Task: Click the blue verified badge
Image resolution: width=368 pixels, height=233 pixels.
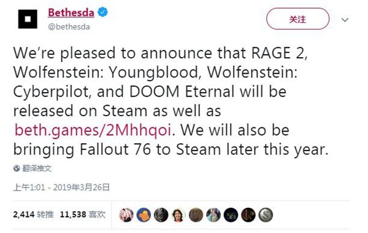Action: click(103, 12)
